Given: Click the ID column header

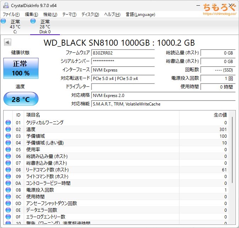Looking at the screenshot, I should (18, 115).
